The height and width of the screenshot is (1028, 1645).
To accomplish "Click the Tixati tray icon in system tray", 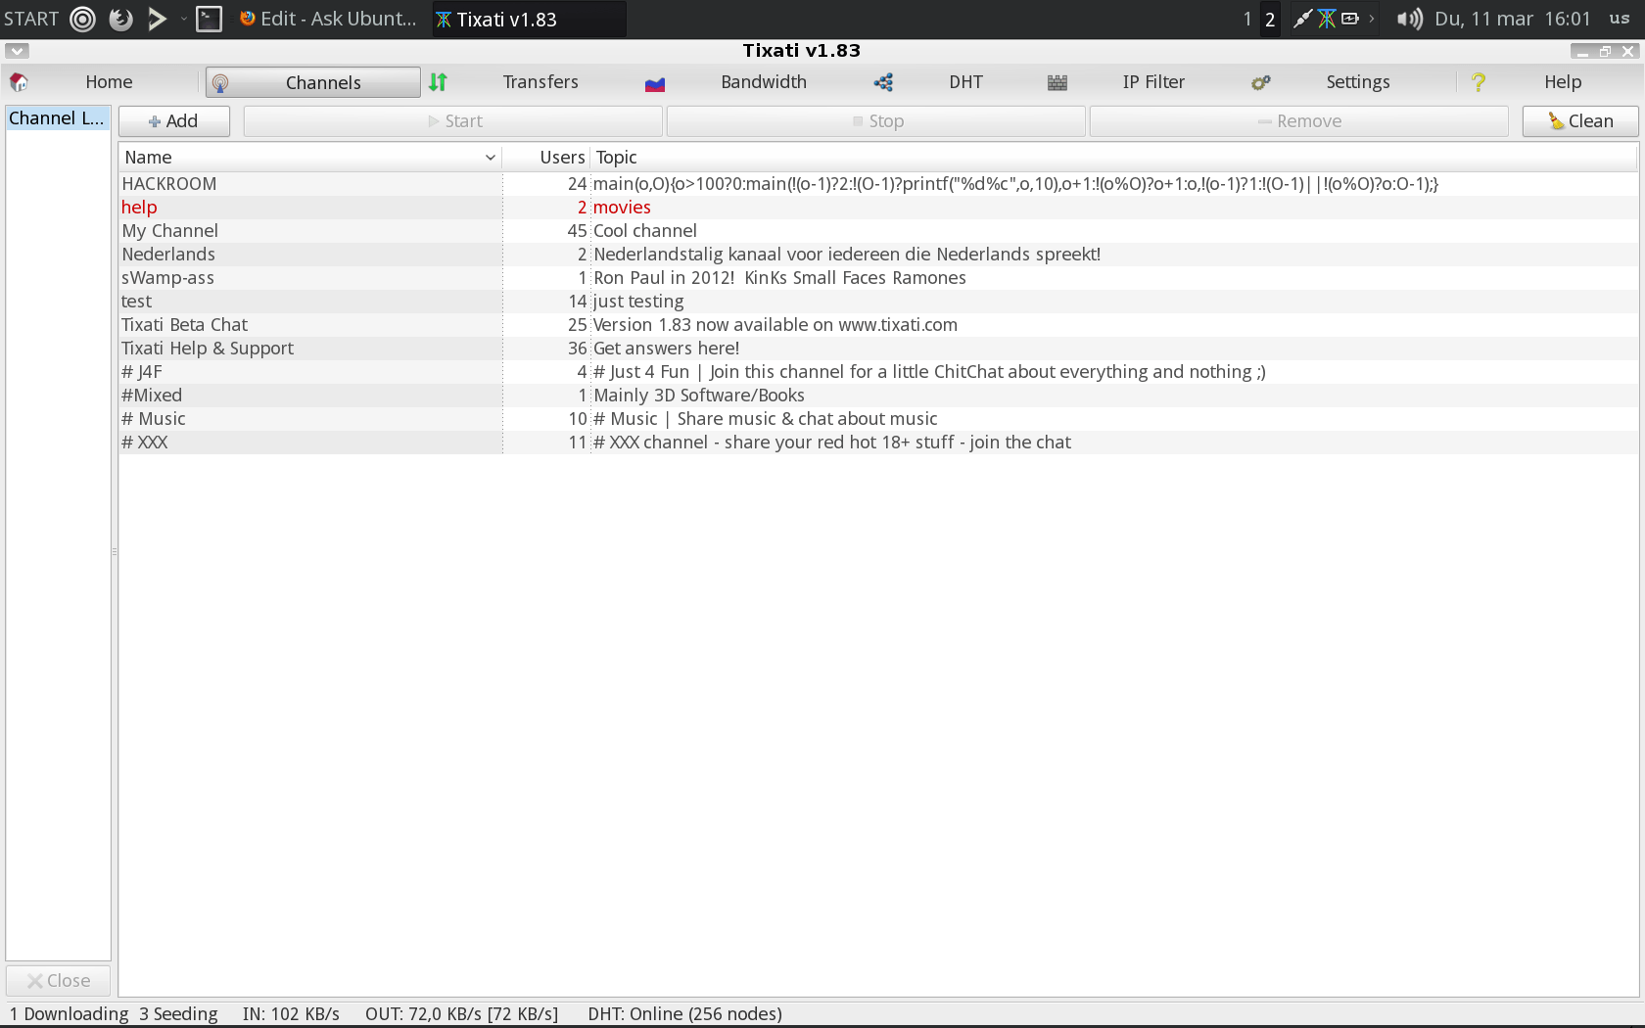I will (x=1327, y=19).
